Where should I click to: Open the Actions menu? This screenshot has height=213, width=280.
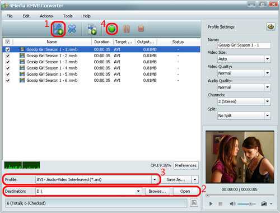pos(46,16)
